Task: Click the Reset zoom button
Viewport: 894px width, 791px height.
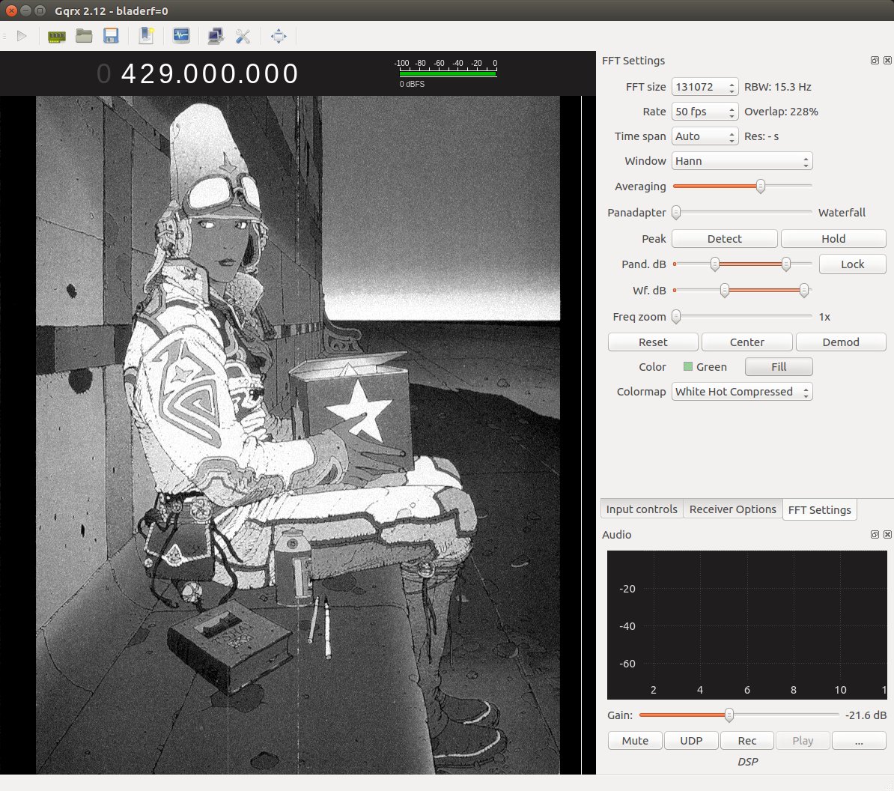Action: pos(653,342)
